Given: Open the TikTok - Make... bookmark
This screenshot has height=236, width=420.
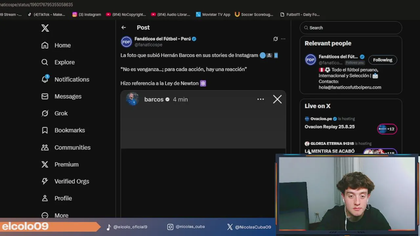Looking at the screenshot, I should click(46, 14).
